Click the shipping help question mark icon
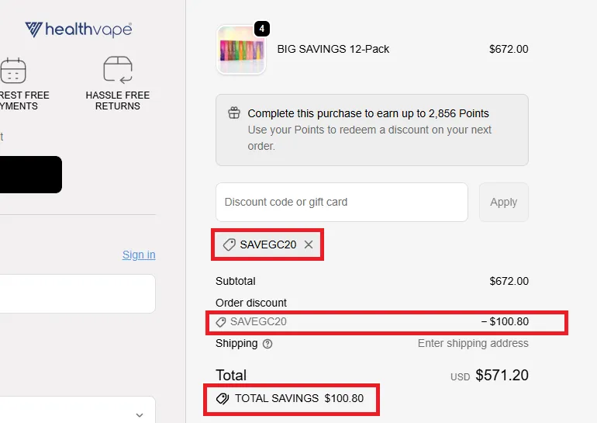This screenshot has width=597, height=423. (267, 344)
